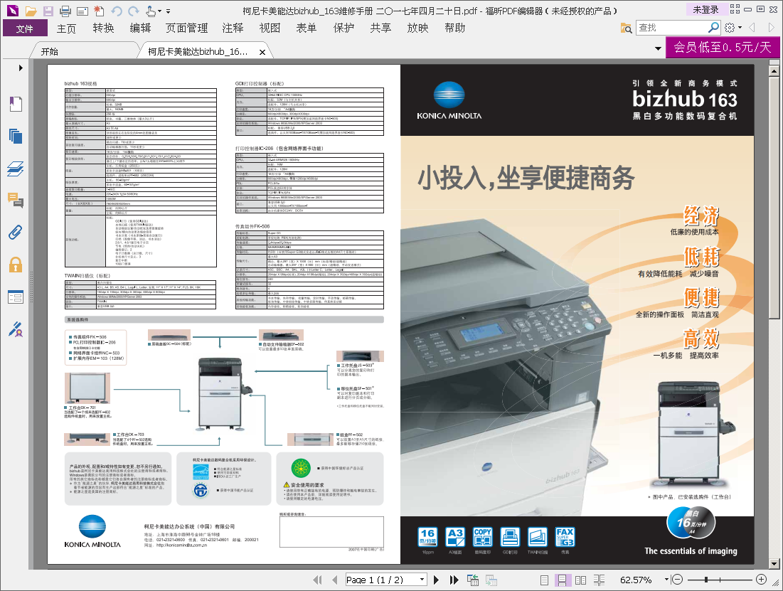Screen dimensions: 783x591
Task: Open the 62.57% zoom level dropdown
Action: pyautogui.click(x=666, y=580)
